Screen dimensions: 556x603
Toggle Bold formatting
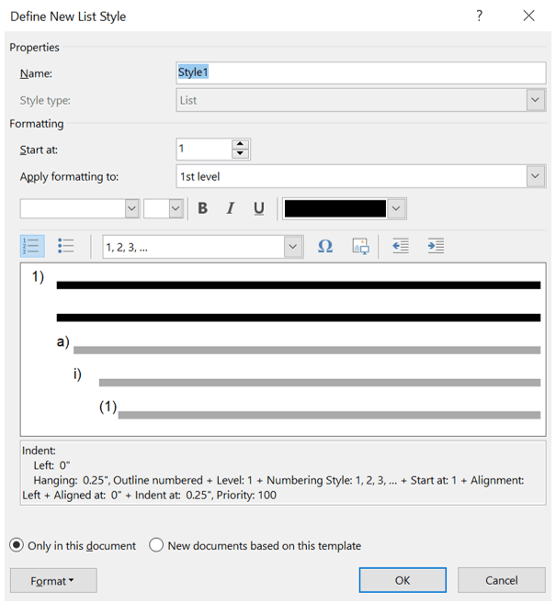(x=202, y=209)
